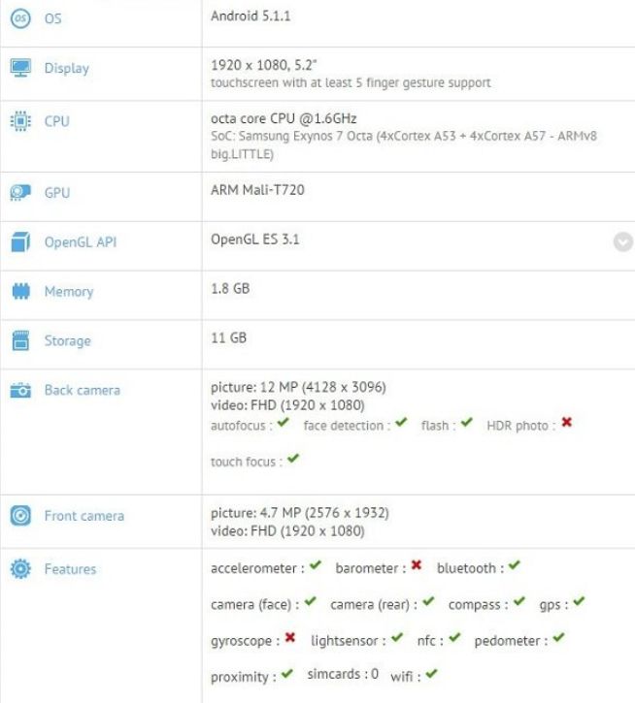
Task: Click the Back camera label
Action: click(83, 391)
